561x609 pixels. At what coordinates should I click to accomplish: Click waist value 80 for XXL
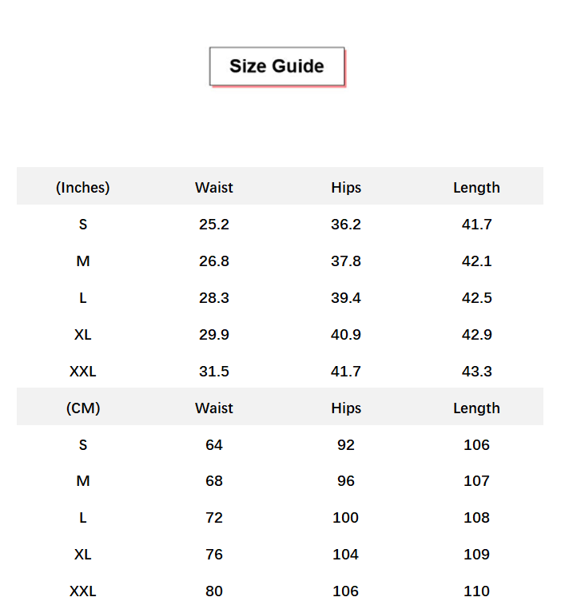click(214, 591)
